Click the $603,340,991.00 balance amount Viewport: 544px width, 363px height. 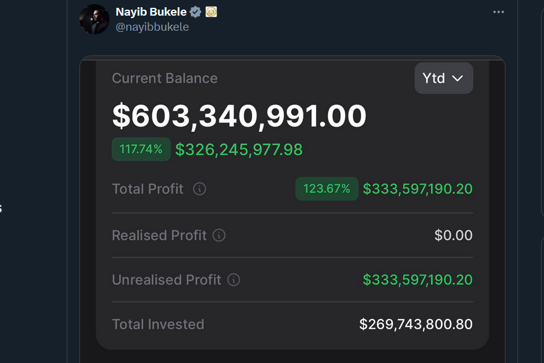pyautogui.click(x=240, y=116)
